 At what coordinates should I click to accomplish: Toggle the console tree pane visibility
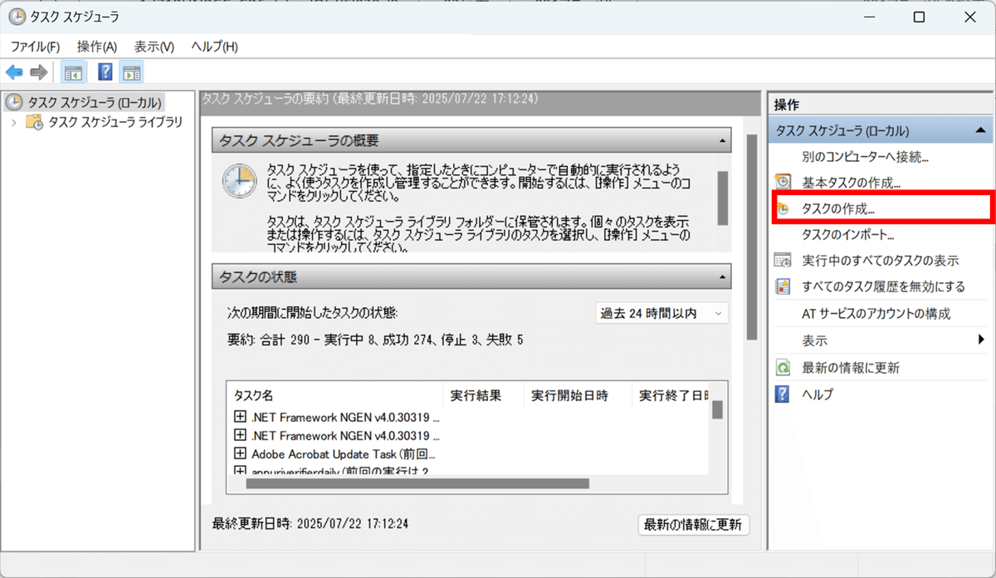point(72,71)
